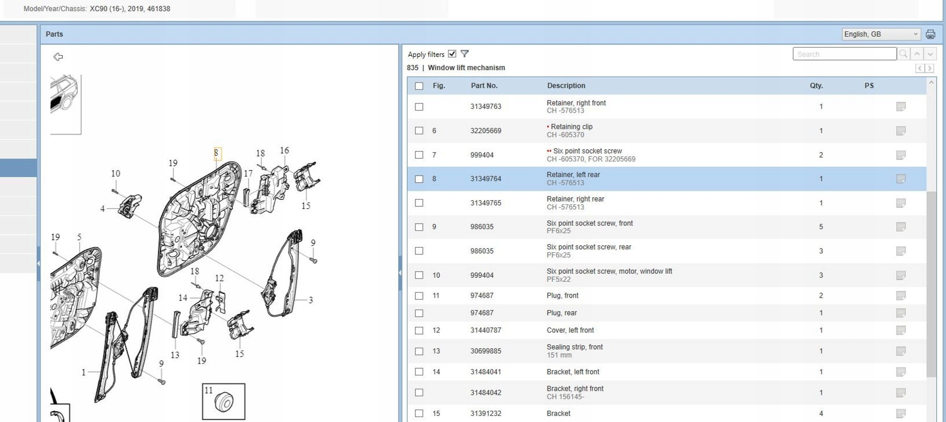Go to next search result arrow
Viewport: 946px width, 422px height.
pyautogui.click(x=930, y=54)
